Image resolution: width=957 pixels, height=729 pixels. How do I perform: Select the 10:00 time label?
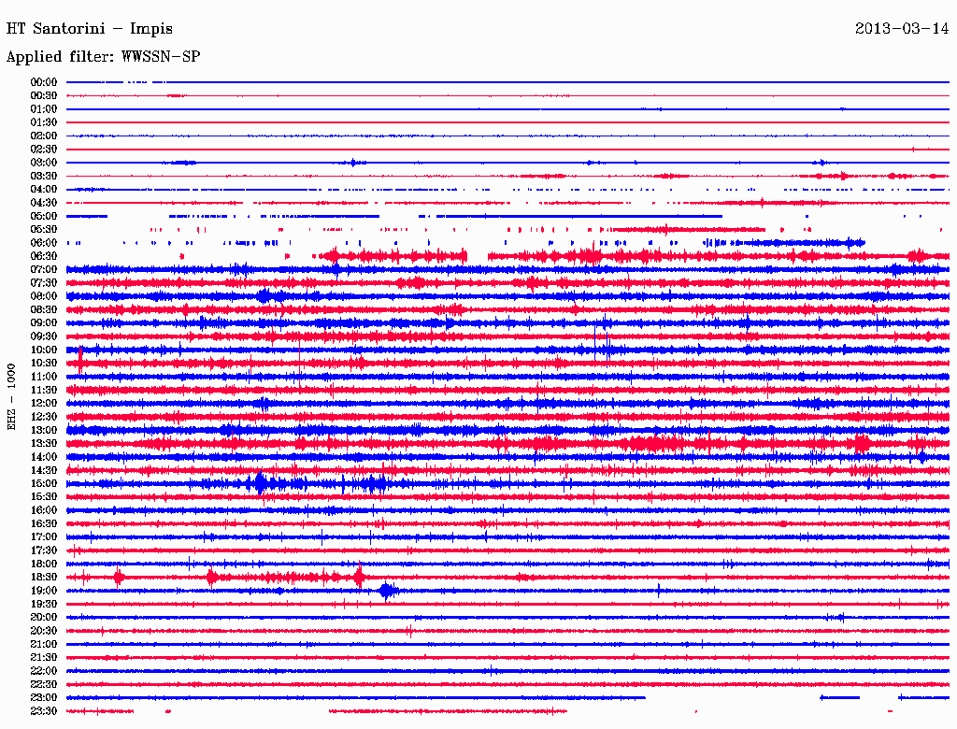[44, 350]
